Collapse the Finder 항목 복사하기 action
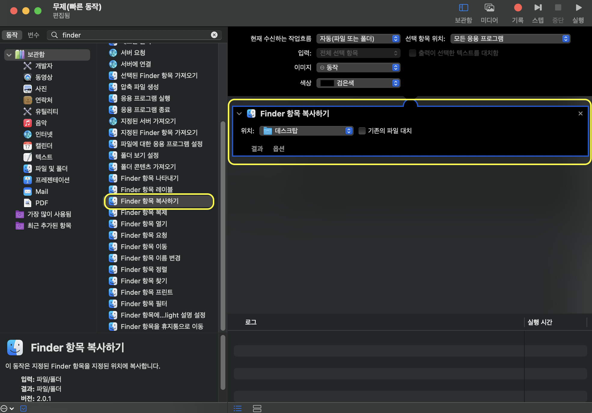 [x=239, y=114]
